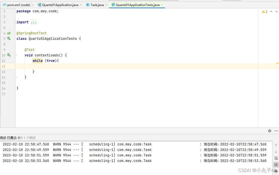Toggle soft-wrap in console

[x=276, y=158]
